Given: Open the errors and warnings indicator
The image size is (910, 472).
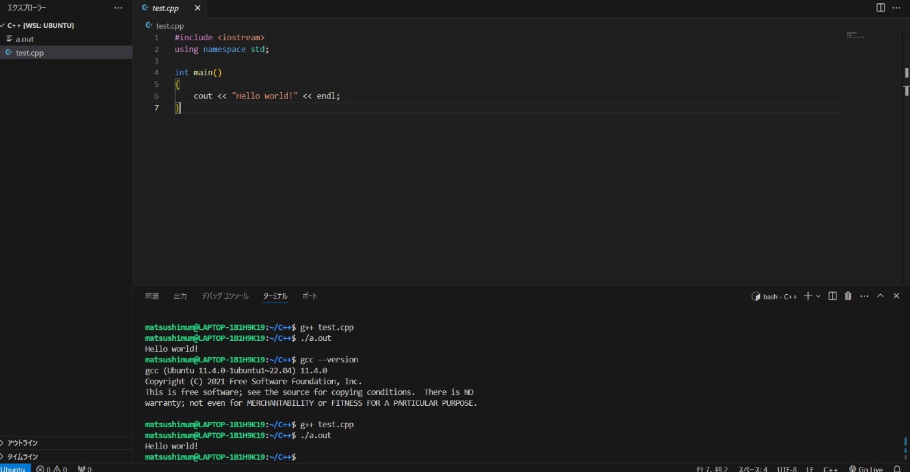Looking at the screenshot, I should (51, 468).
